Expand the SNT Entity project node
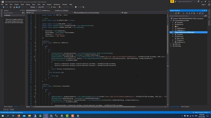Image resolution: width=211 pixels, height=118 pixels. tap(171, 46)
